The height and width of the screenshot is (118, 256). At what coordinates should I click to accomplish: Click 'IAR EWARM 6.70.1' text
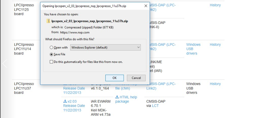pyautogui.click(x=101, y=103)
